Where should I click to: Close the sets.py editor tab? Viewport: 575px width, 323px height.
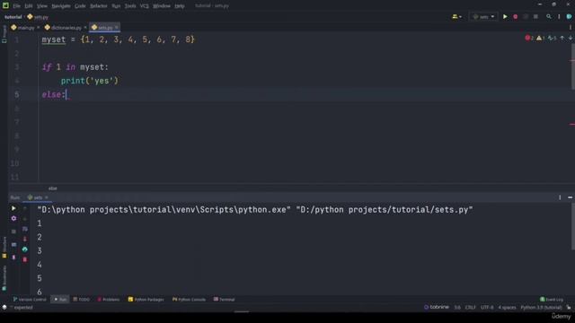(x=117, y=28)
